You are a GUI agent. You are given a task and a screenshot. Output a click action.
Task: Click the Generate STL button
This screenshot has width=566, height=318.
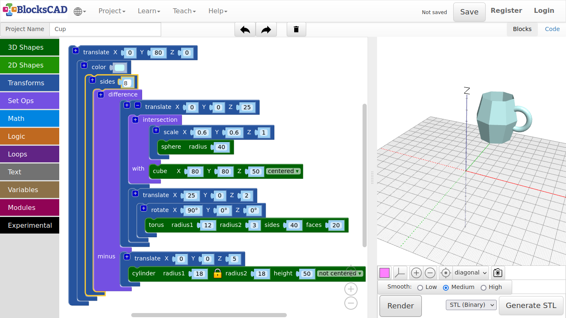[531, 306]
